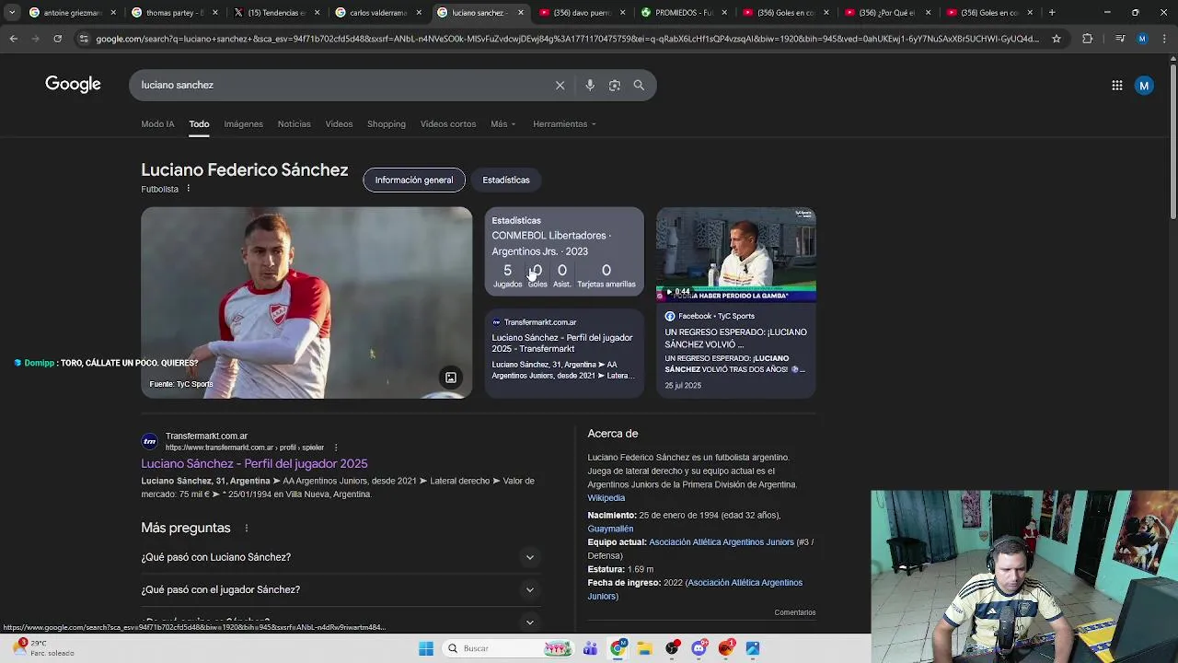Open the Facebook TyC Sports 'UN REGRESO ESPERADO' card

(x=736, y=350)
